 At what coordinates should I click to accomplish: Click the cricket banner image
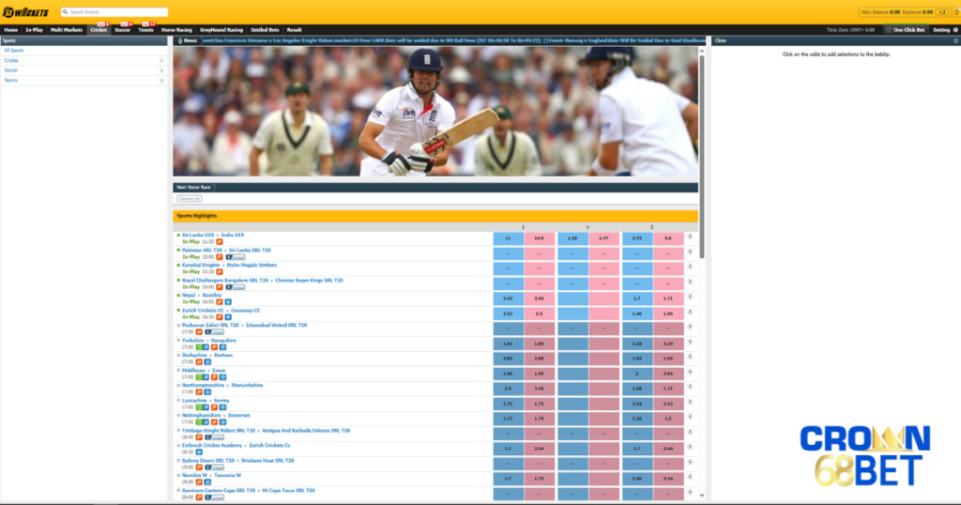(435, 112)
